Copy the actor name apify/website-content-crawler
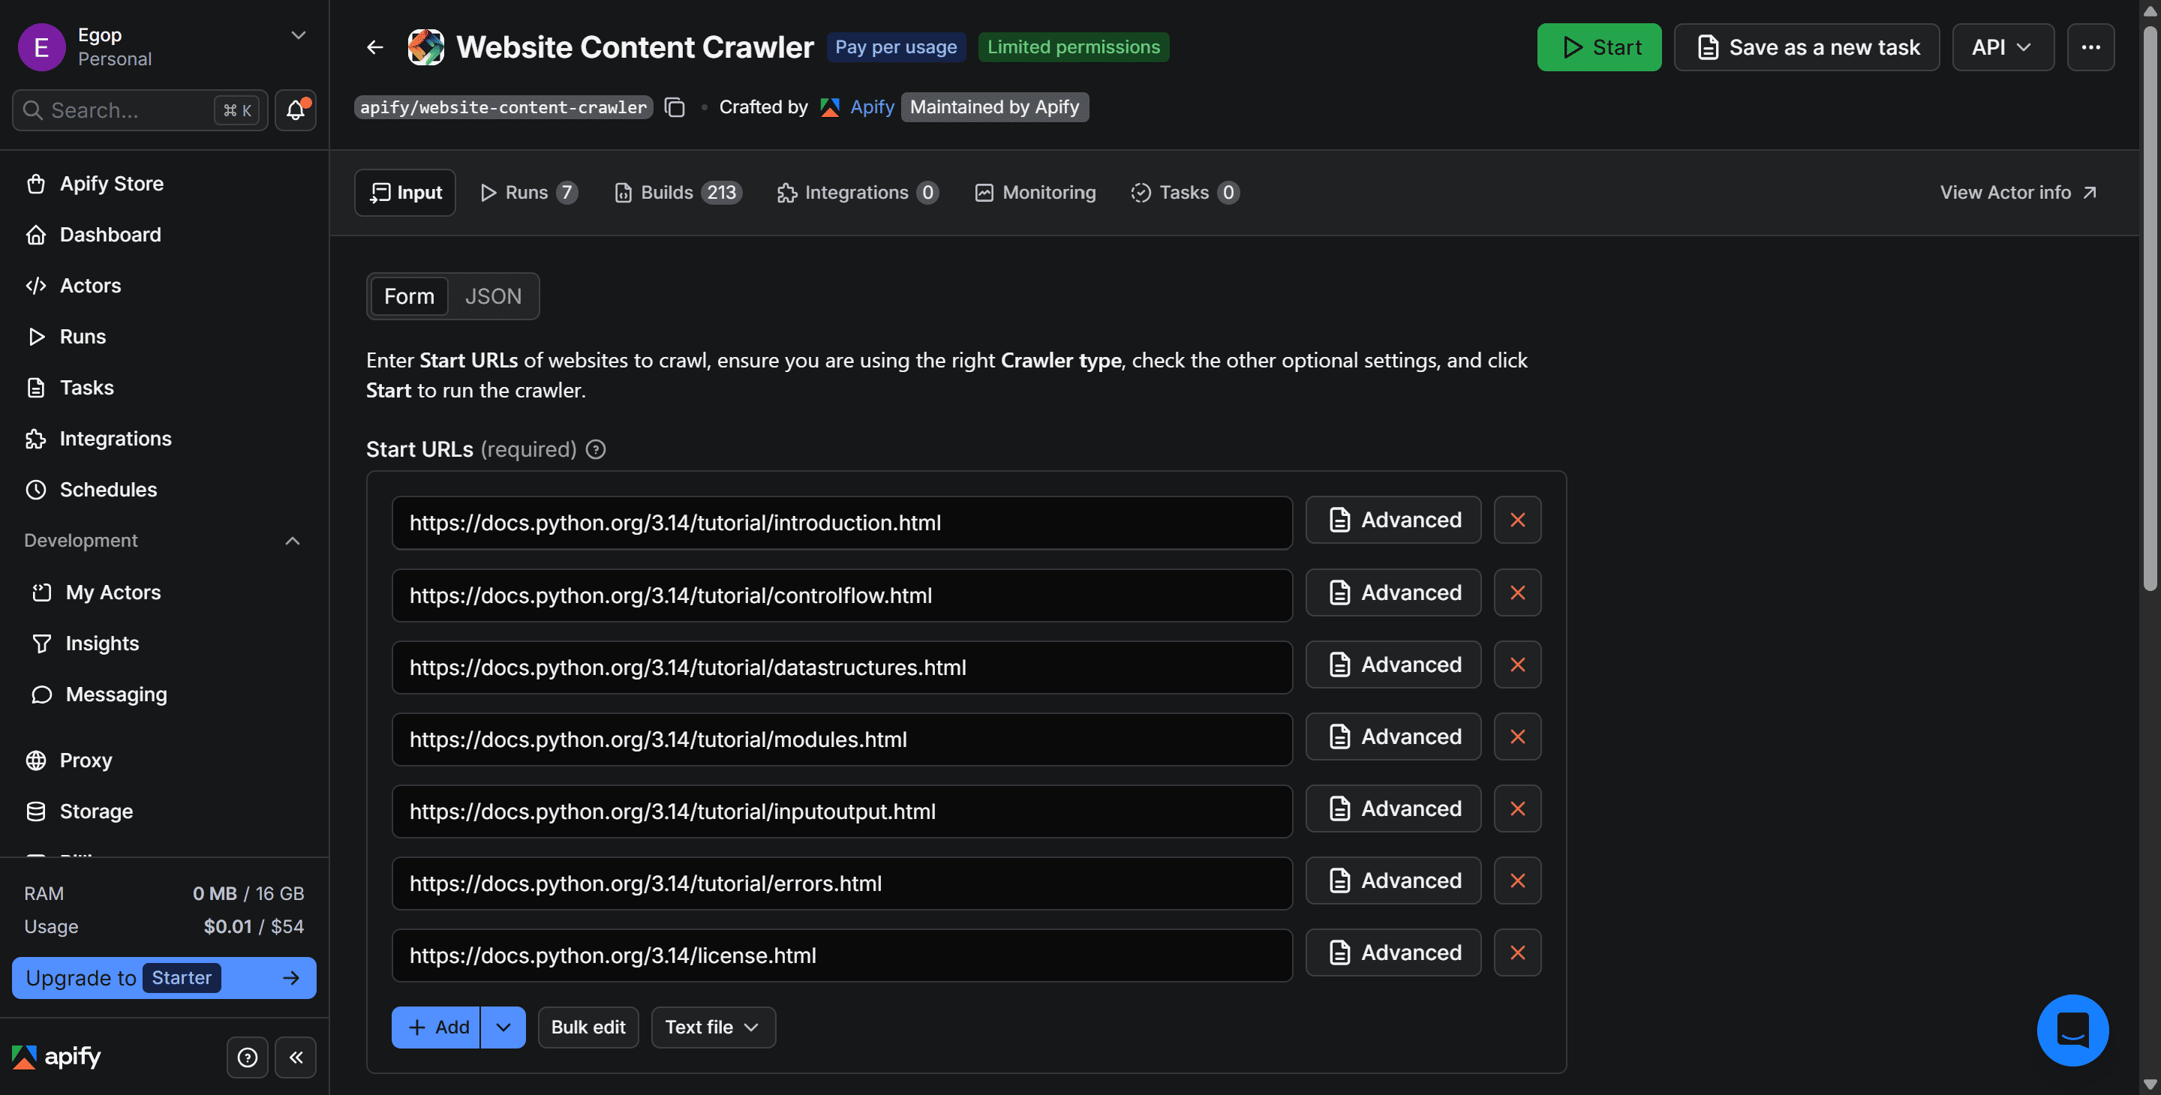Screen dimensions: 2161x1095 (x=675, y=107)
